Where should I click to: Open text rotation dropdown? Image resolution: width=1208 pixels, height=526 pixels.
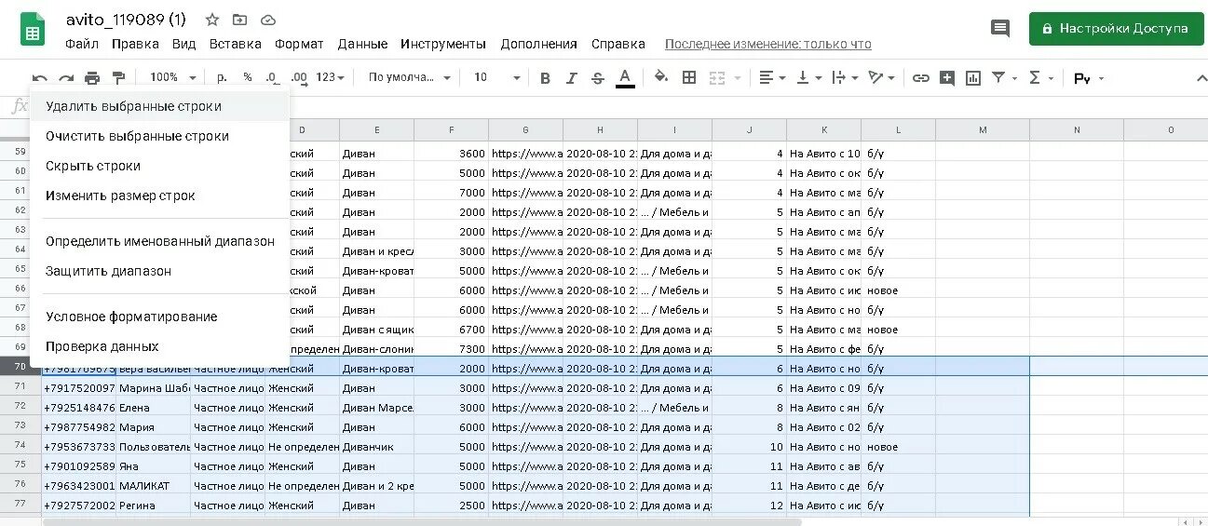(881, 78)
